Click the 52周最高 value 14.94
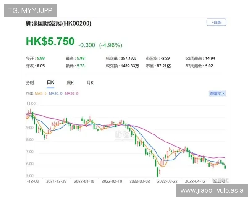The width and height of the screenshot is (252, 201). (x=210, y=58)
